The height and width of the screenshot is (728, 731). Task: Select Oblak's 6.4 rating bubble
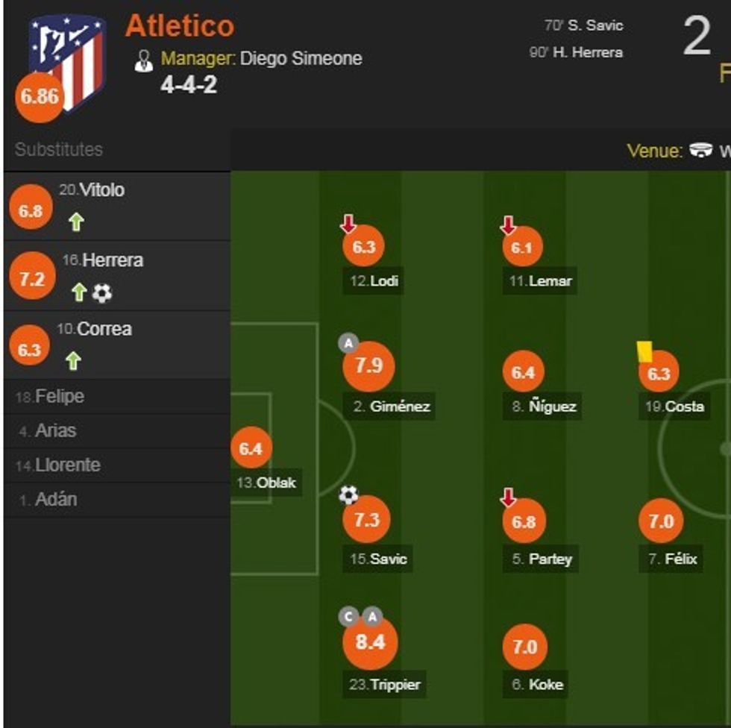(251, 448)
